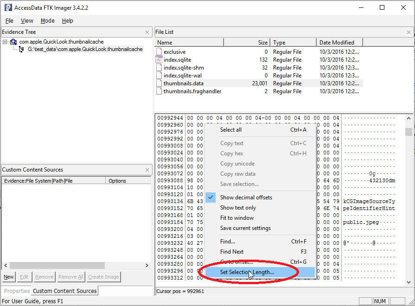Click the evidence image icon beside com.apple.QuickLook.thumbnailcache
Image resolution: width=415 pixels, height=306 pixels.
[x=13, y=42]
